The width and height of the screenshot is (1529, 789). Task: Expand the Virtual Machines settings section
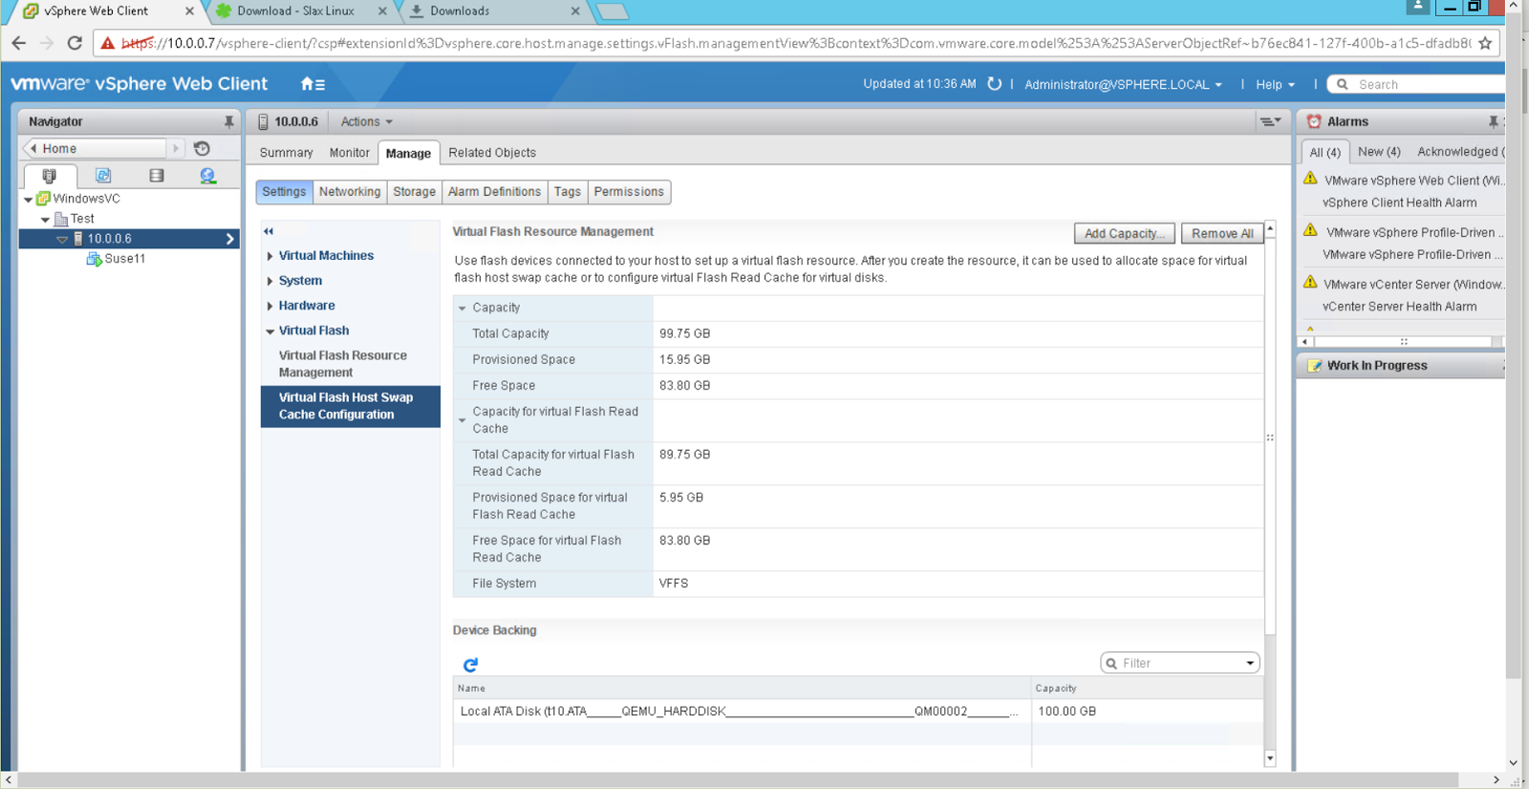(270, 256)
